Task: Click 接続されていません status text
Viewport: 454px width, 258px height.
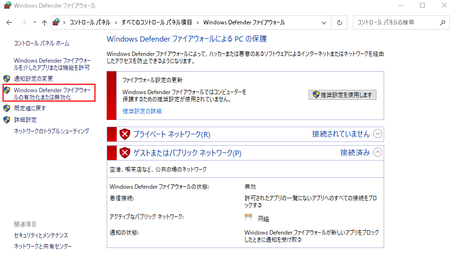Action: pyautogui.click(x=341, y=134)
